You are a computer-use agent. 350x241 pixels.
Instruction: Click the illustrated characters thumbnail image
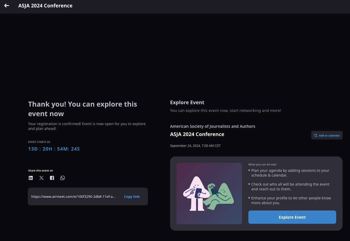(209, 194)
